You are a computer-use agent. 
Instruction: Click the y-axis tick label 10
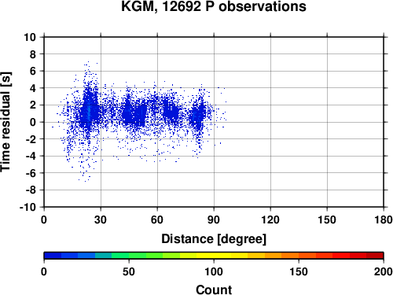click(x=30, y=37)
